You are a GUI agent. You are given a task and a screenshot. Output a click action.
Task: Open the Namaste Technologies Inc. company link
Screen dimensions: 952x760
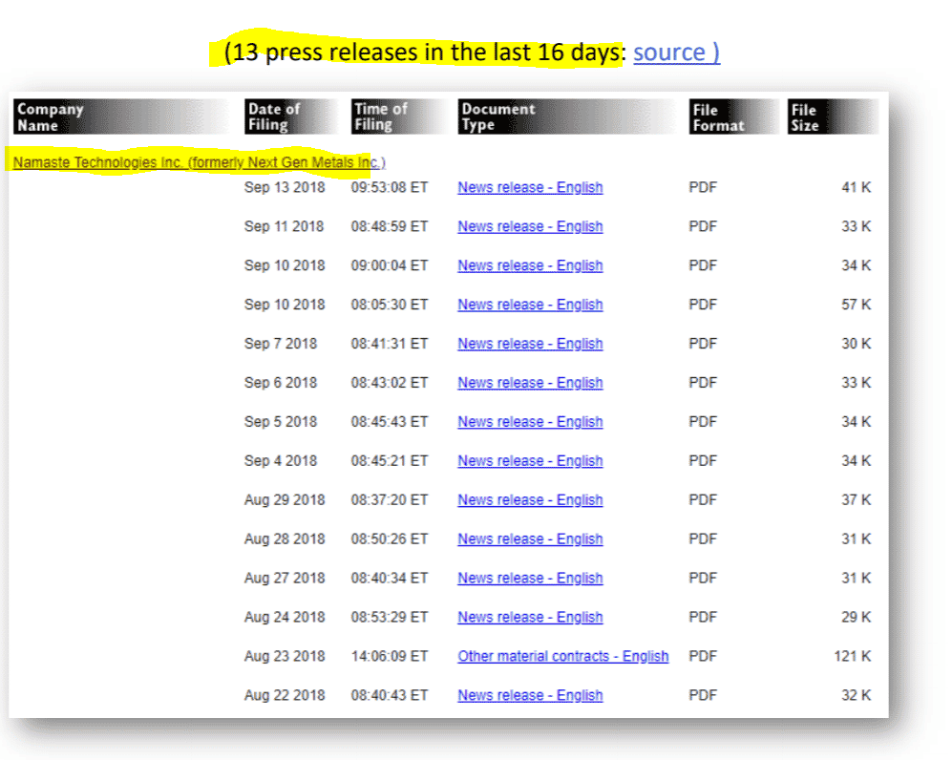[x=200, y=162]
